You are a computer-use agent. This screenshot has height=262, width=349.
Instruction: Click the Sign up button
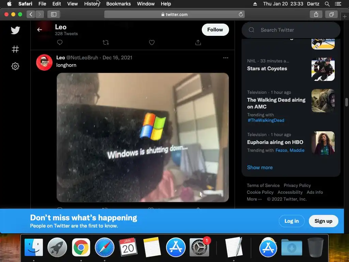(x=323, y=221)
